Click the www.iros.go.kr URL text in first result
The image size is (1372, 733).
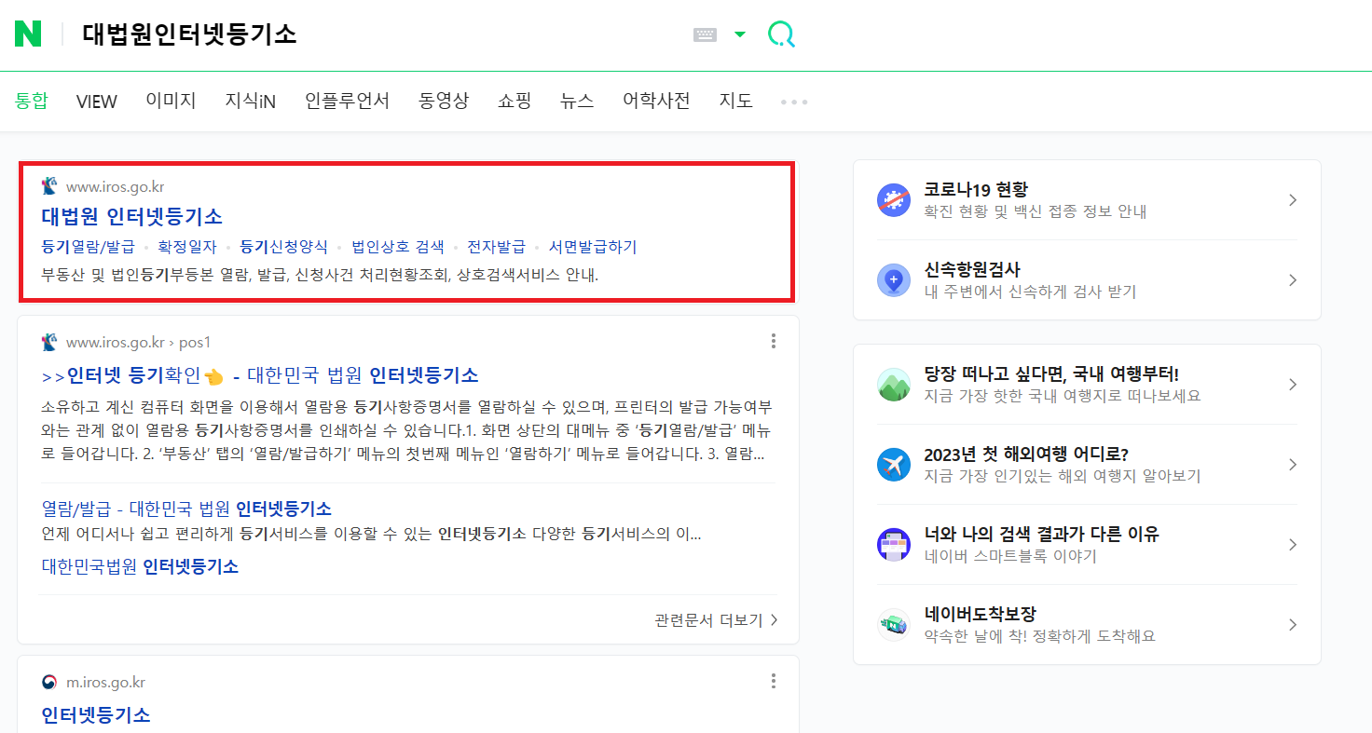coord(115,187)
